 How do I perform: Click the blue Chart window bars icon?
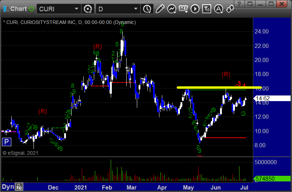(6, 9)
